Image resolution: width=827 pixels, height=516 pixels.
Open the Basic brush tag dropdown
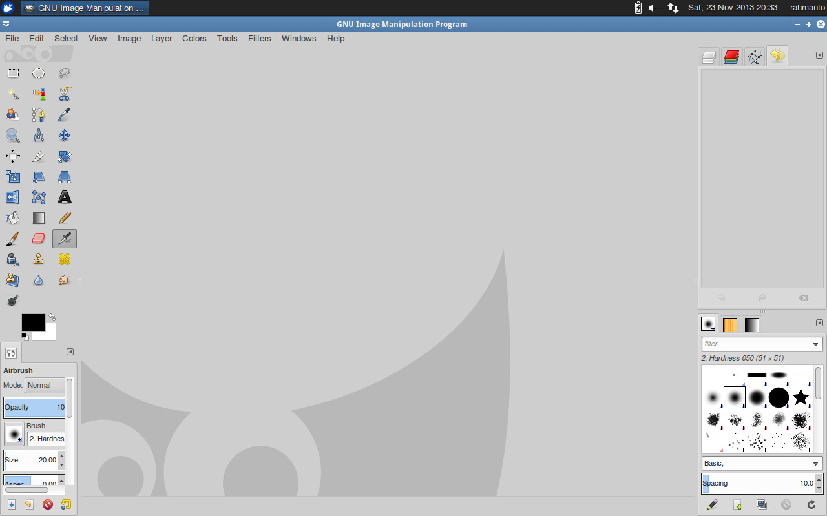pyautogui.click(x=762, y=463)
